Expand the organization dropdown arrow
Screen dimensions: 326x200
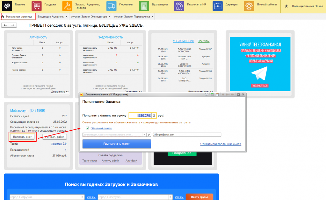144,134
